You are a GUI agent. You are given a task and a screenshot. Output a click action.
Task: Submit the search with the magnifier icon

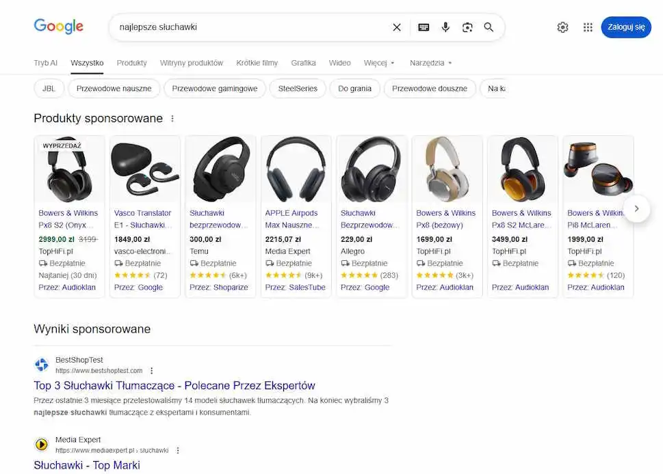pos(489,27)
